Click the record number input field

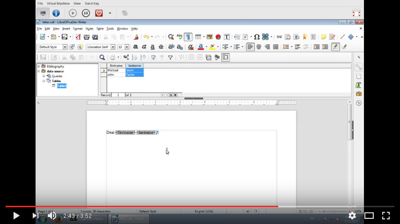[118, 95]
